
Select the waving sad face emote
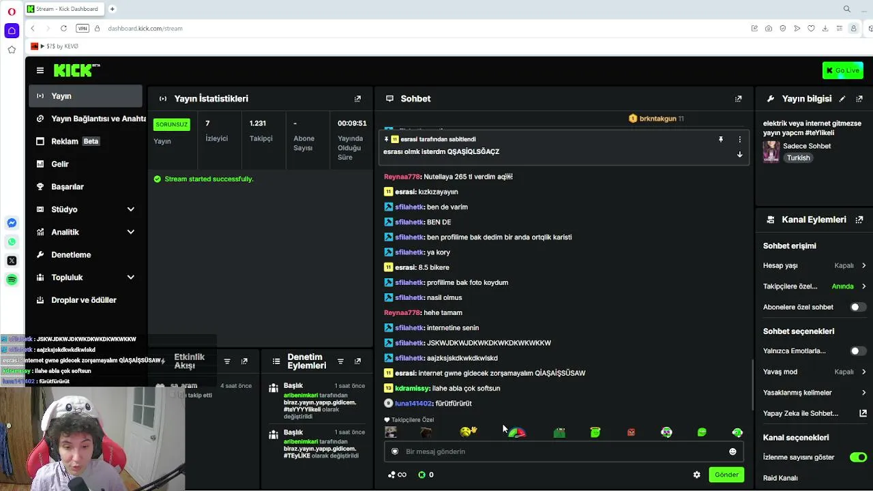point(469,432)
